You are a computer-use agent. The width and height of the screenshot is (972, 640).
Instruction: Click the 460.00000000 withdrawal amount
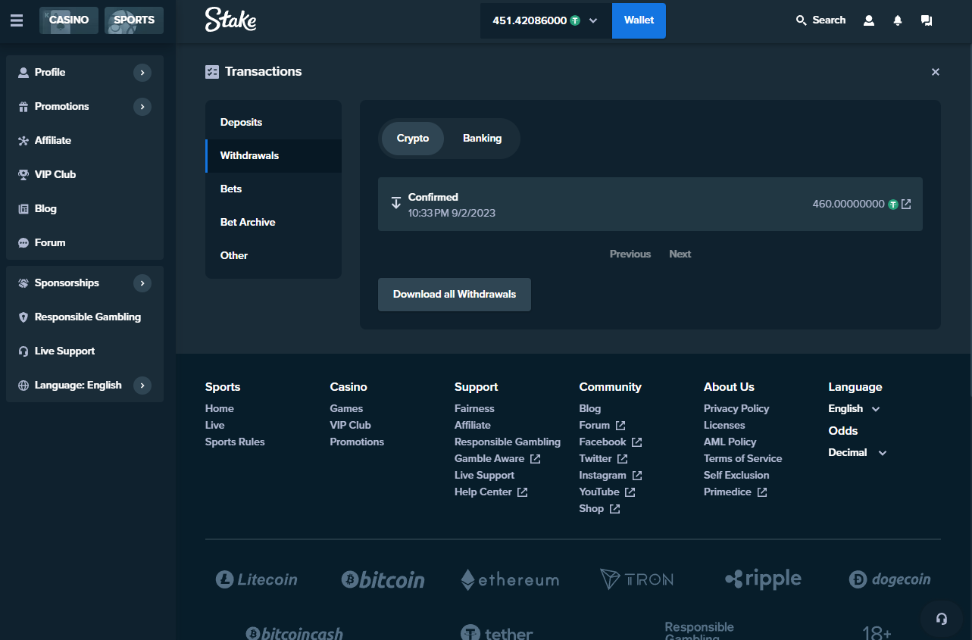pyautogui.click(x=849, y=204)
